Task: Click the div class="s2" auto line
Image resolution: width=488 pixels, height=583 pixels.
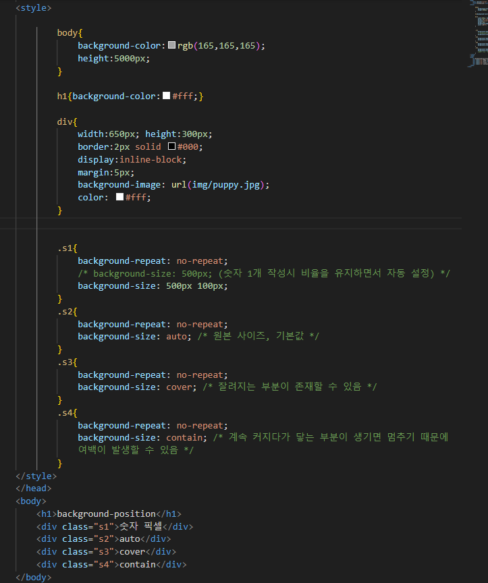Action: (103, 538)
